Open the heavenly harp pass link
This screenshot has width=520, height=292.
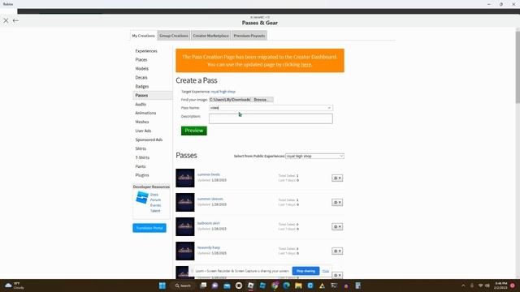[209, 247]
